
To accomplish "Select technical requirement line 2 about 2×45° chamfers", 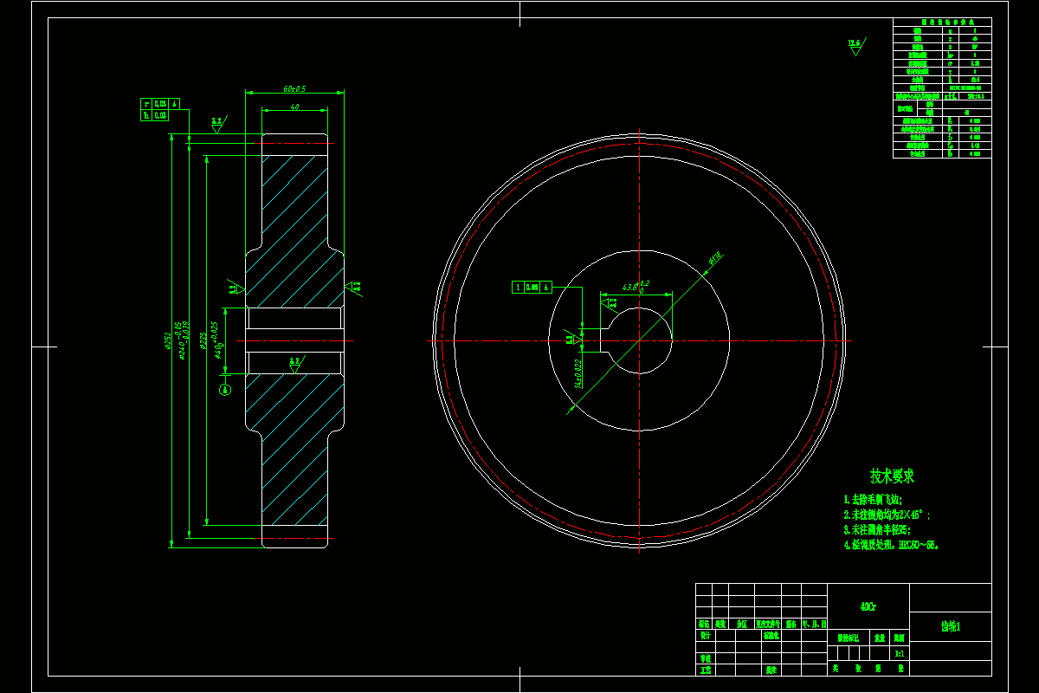I will pyautogui.click(x=887, y=515).
